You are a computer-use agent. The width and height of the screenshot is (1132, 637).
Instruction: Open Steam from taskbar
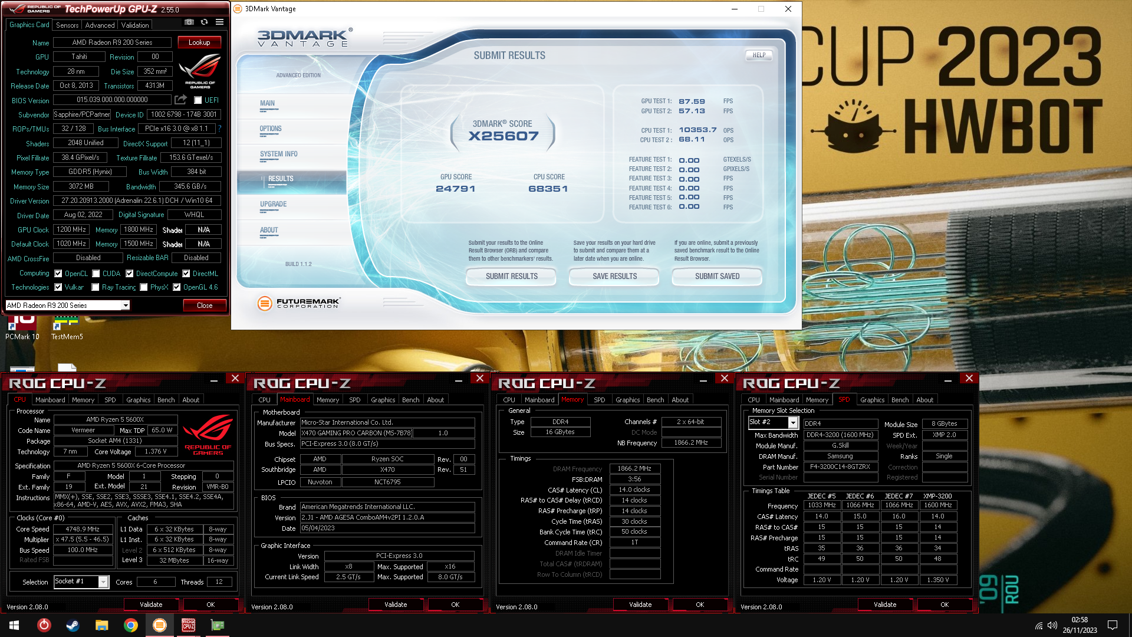[x=73, y=625]
